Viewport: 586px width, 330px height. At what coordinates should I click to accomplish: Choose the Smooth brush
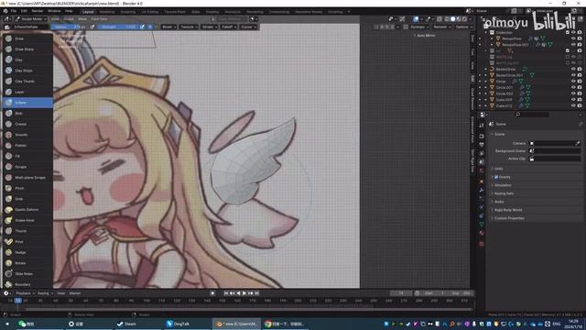click(x=28, y=135)
